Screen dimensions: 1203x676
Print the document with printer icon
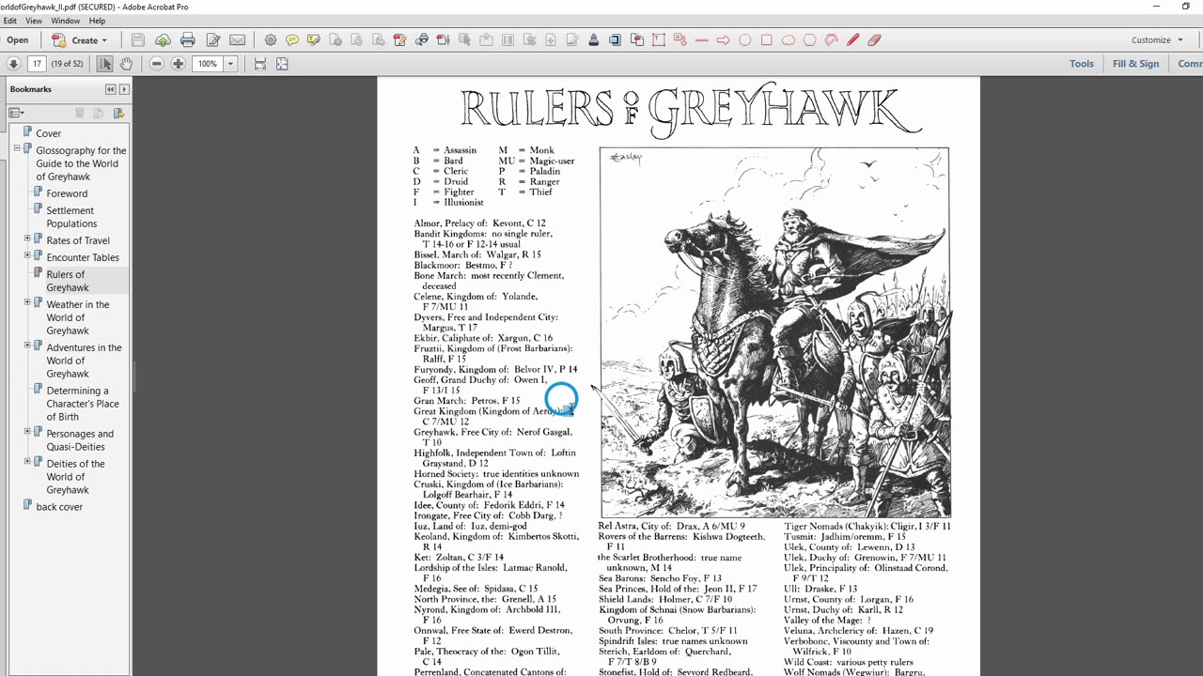[188, 40]
